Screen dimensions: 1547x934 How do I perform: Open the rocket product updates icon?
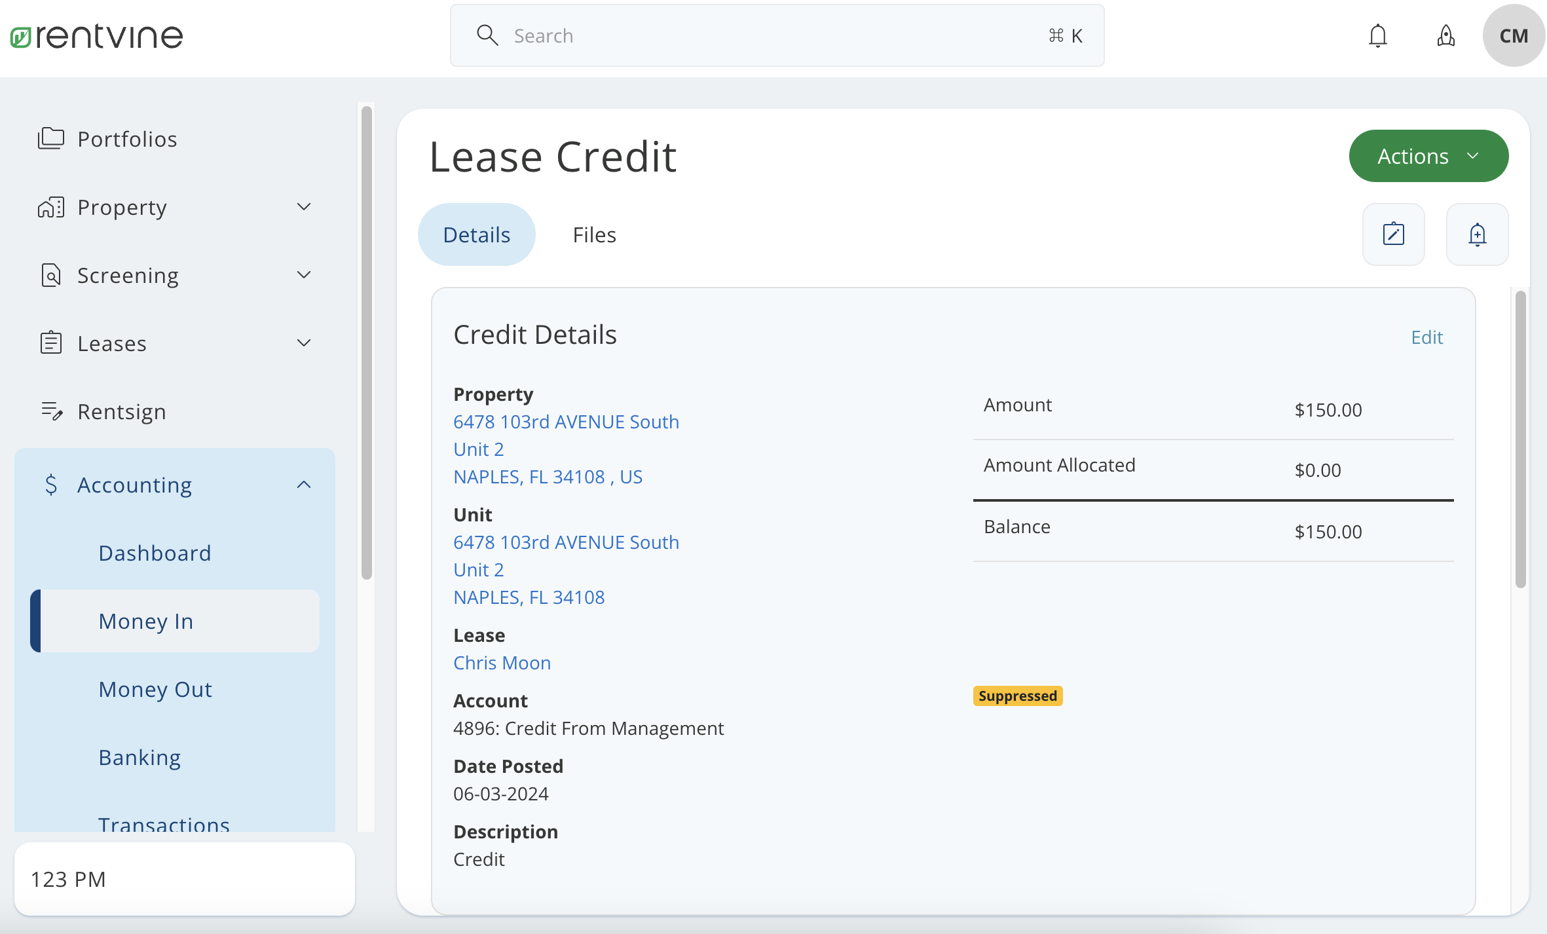1445,35
